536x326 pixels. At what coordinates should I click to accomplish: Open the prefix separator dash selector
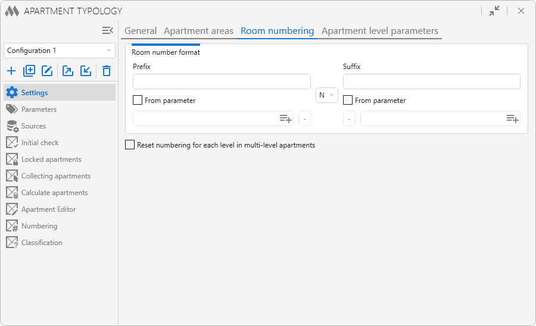pyautogui.click(x=304, y=119)
